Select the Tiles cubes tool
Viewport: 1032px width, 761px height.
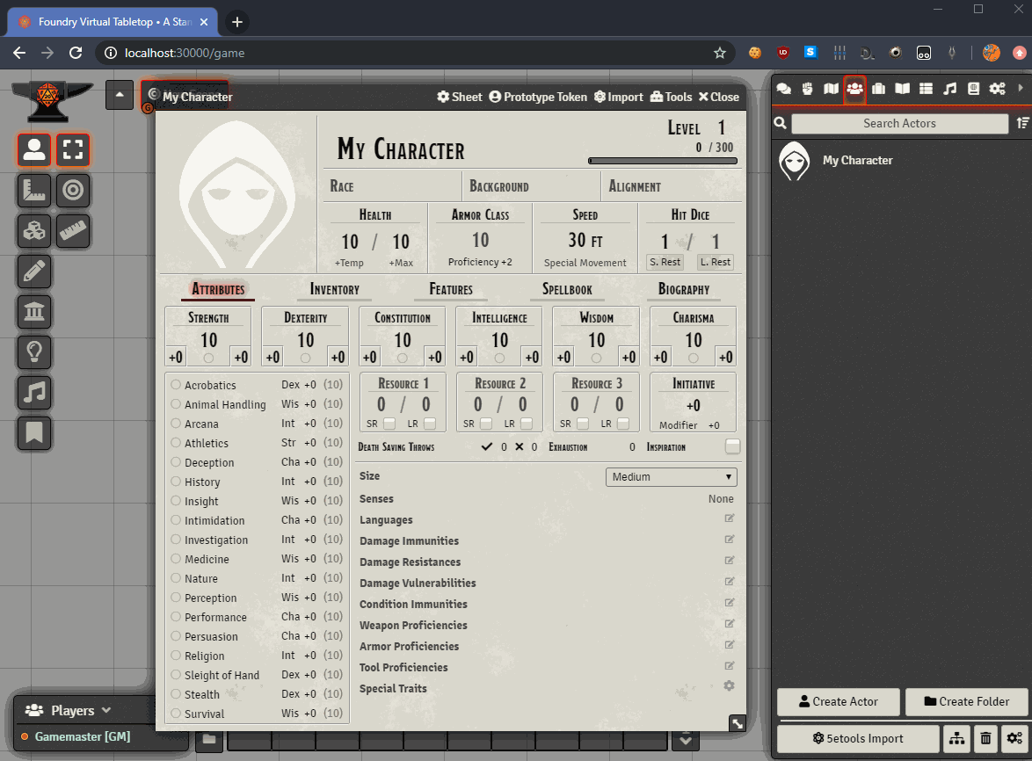[x=34, y=230]
